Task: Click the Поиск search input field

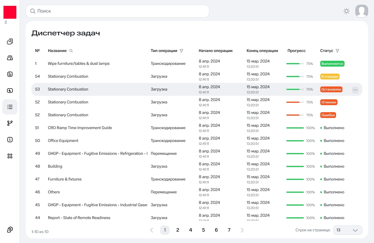Action: 117,11
